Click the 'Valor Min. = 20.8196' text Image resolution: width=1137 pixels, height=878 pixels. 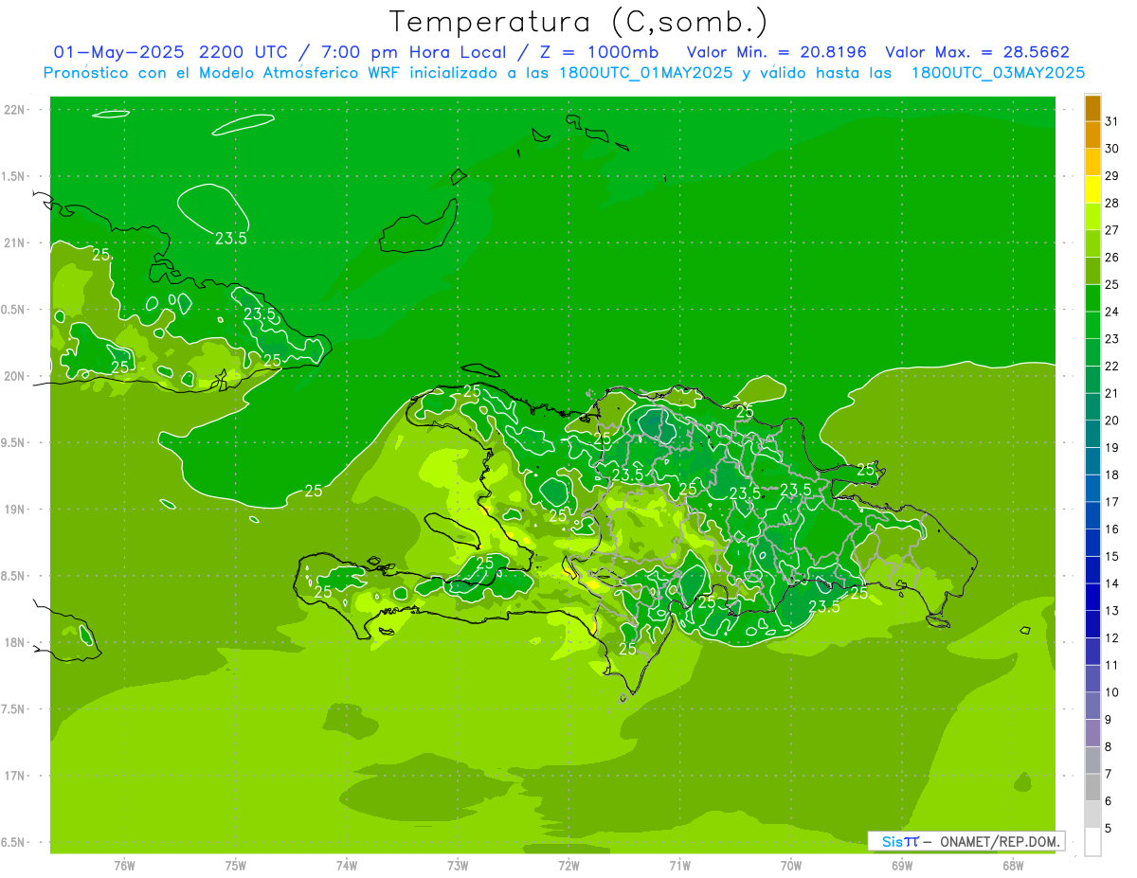pyautogui.click(x=777, y=52)
